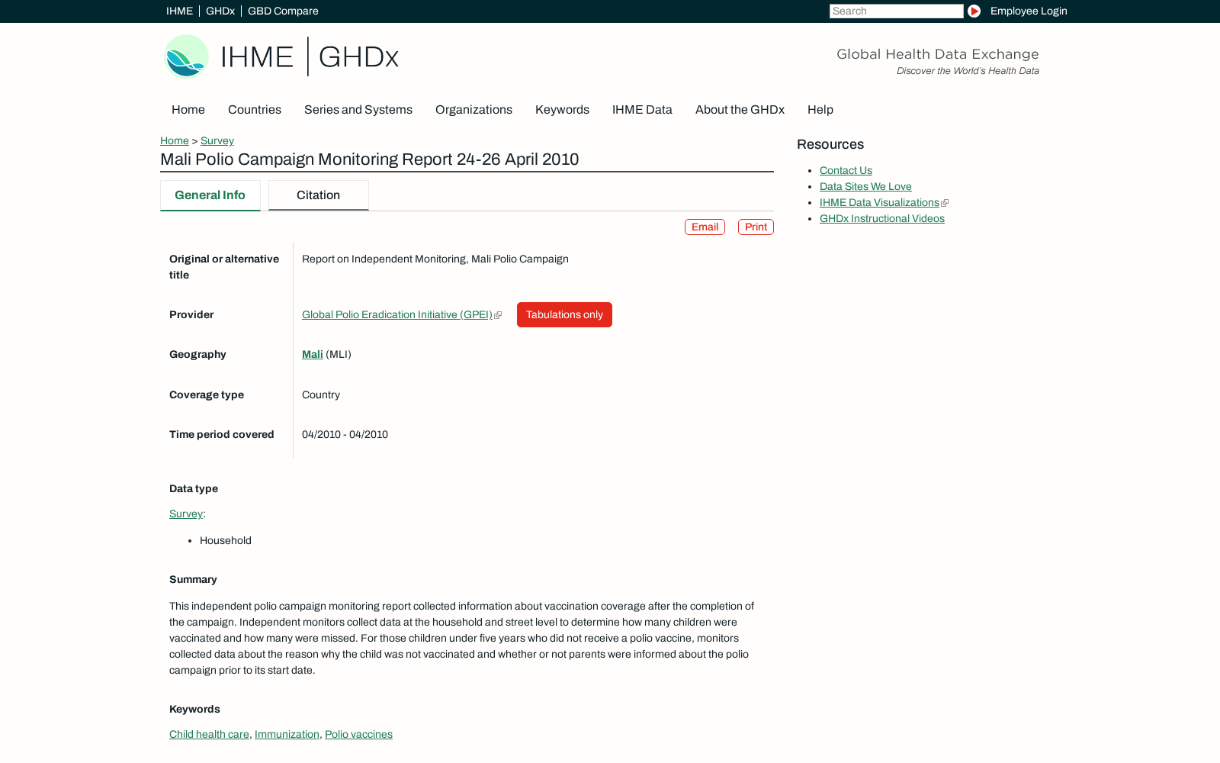Open the Help menu

tap(820, 110)
